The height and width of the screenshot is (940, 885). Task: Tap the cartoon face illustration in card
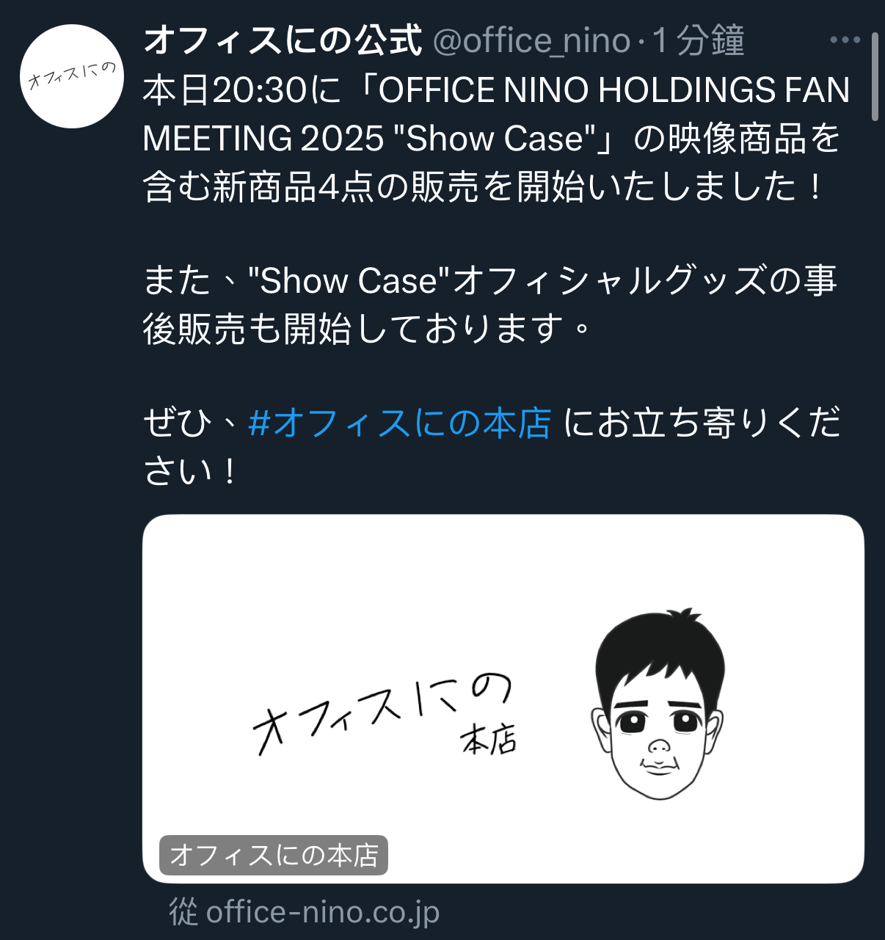pyautogui.click(x=658, y=704)
